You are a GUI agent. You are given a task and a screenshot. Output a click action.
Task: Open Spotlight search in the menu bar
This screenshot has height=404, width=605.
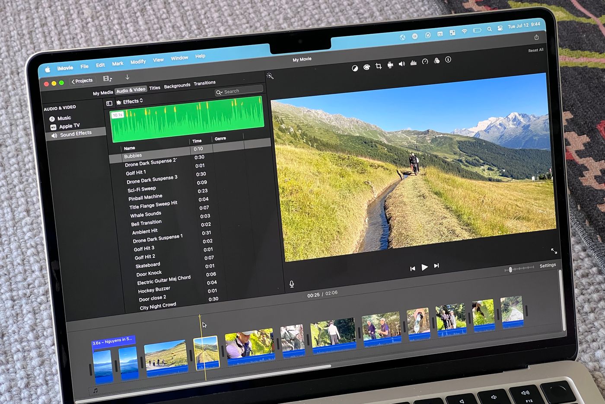pyautogui.click(x=489, y=29)
